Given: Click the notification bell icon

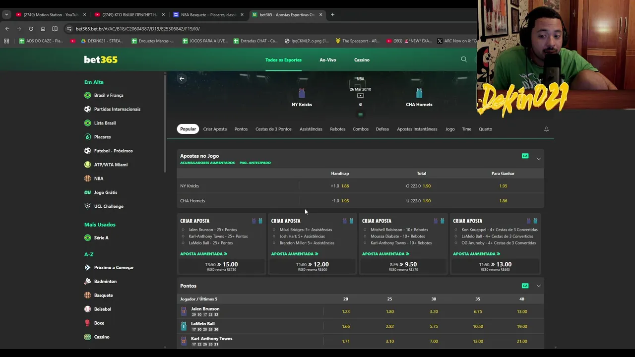Looking at the screenshot, I should point(546,129).
